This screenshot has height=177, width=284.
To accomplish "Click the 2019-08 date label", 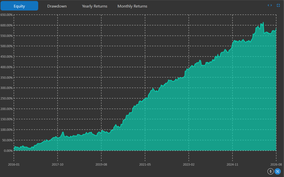I will coord(101,164).
